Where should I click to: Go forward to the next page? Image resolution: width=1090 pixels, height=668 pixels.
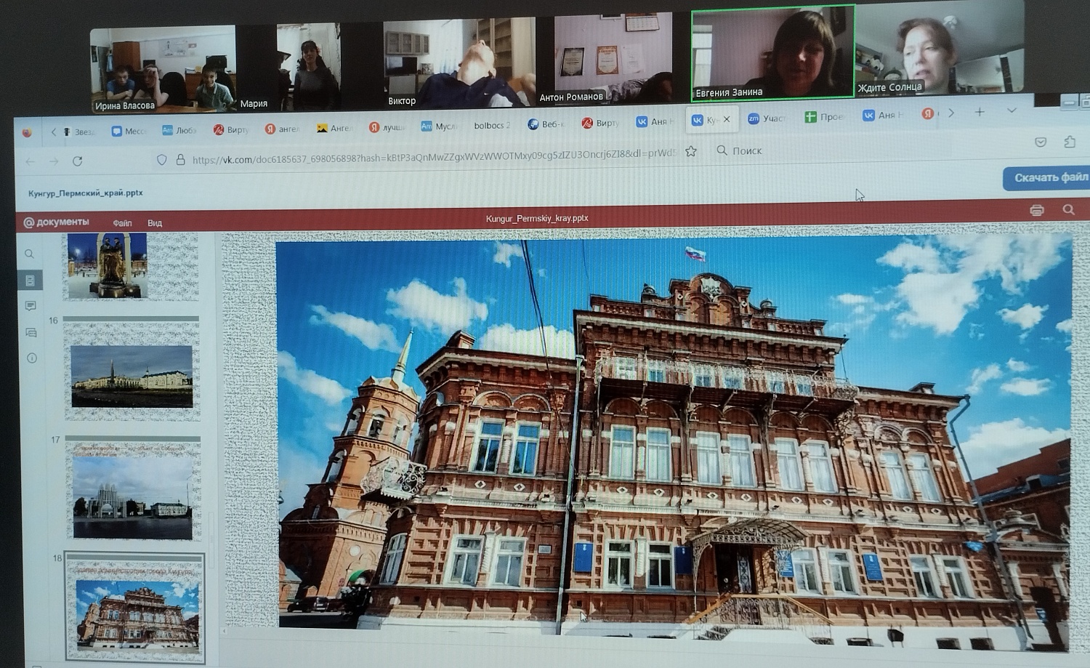tap(54, 161)
